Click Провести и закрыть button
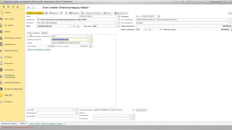This screenshot has width=232, height=130. click(35, 13)
